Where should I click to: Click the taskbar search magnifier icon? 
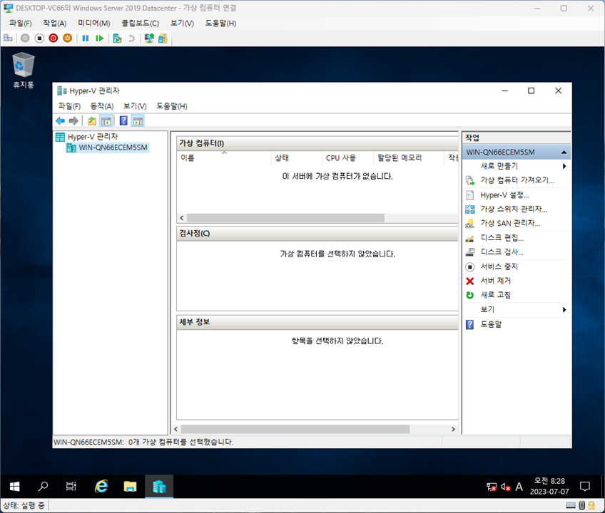pos(43,487)
